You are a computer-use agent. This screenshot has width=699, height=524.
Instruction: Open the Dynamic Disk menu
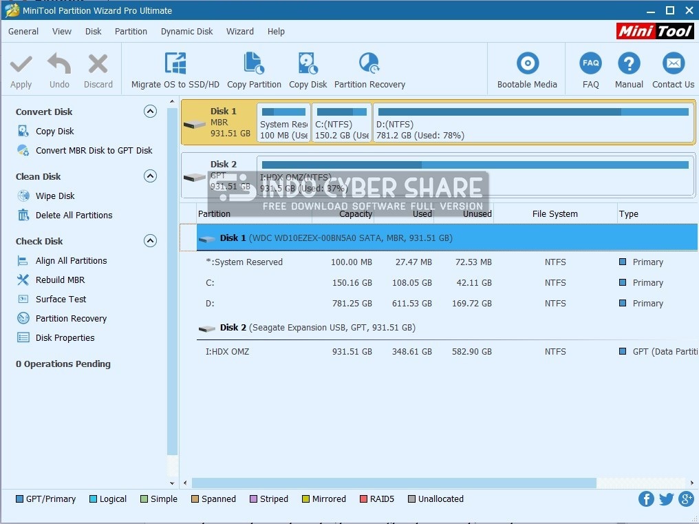point(186,31)
